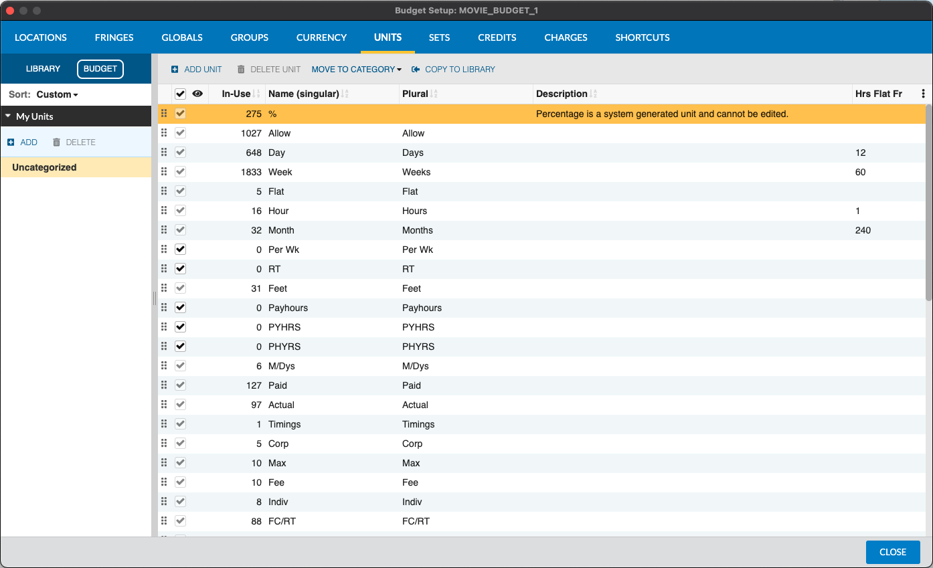Click the Copy to Library icon

click(416, 70)
